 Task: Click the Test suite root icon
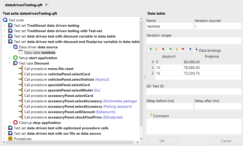click(x=5, y=20)
